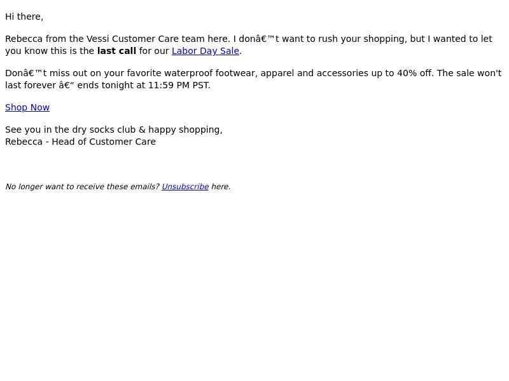Click the "happy shopping," text
The image size is (509, 381).
pos(185,130)
